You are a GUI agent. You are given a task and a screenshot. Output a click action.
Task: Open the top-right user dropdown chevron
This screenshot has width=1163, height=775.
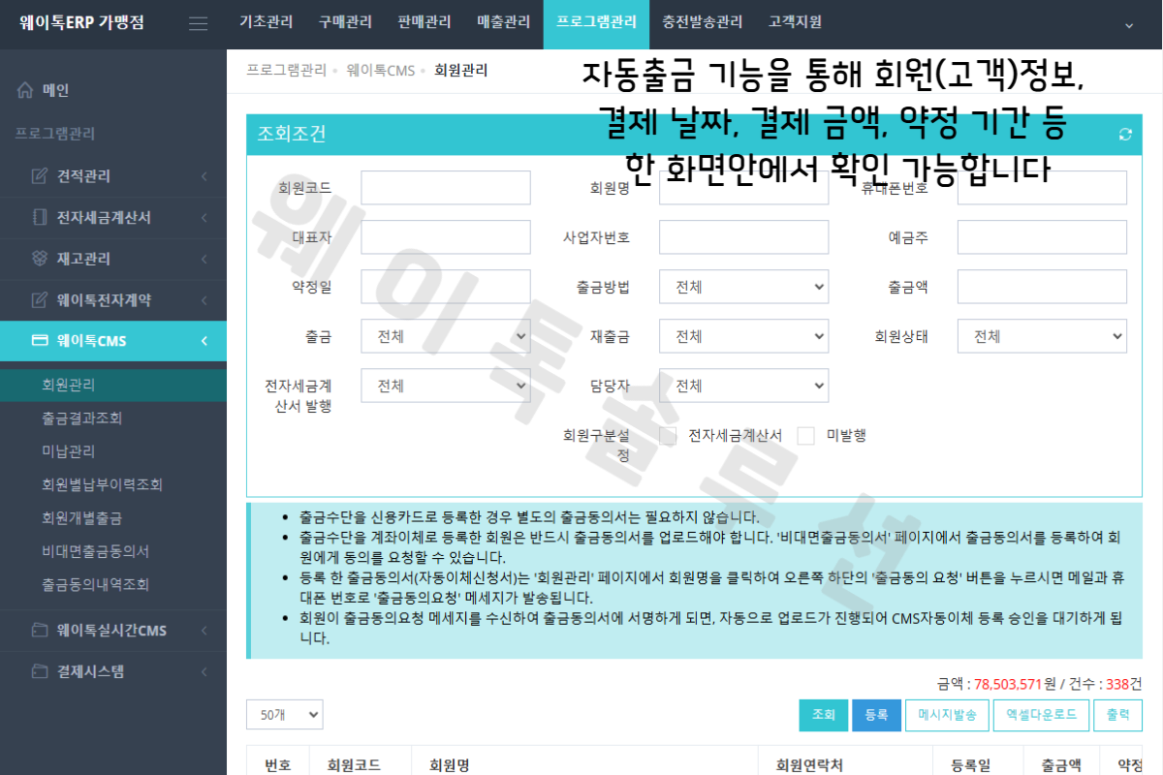point(1129,25)
